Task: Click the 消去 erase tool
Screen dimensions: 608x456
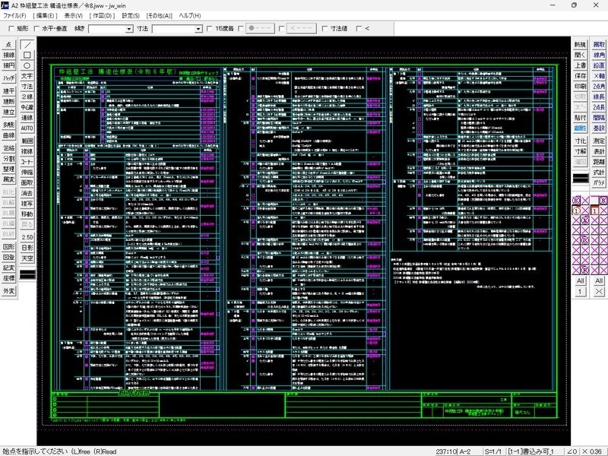Action: tap(28, 193)
